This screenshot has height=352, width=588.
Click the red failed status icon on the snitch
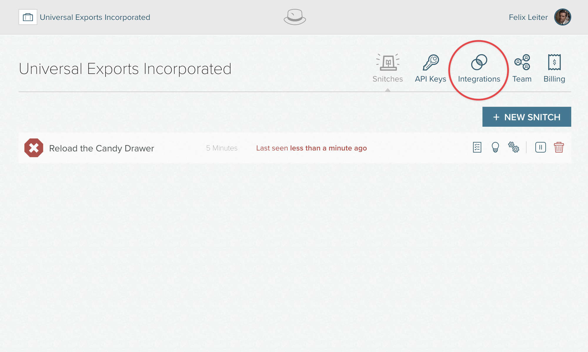34,148
